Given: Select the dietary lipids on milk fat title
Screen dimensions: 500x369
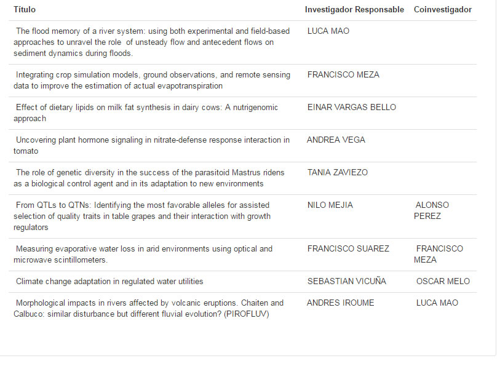Looking at the screenshot, I should tap(146, 113).
